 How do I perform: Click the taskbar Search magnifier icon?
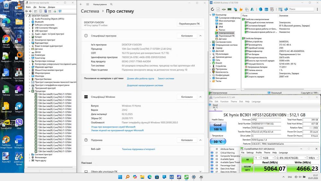pos(127,177)
